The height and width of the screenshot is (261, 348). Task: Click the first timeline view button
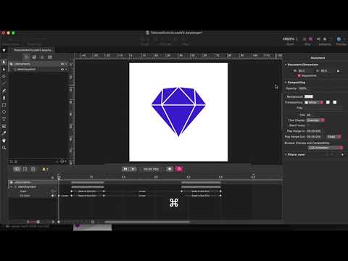pos(17,169)
